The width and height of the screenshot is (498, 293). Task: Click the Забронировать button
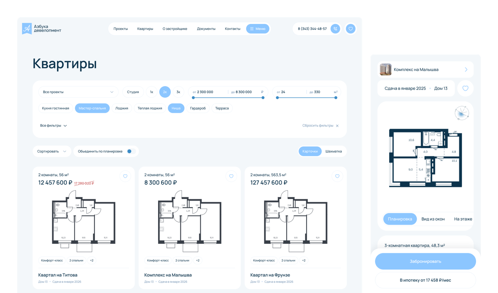coord(425,261)
